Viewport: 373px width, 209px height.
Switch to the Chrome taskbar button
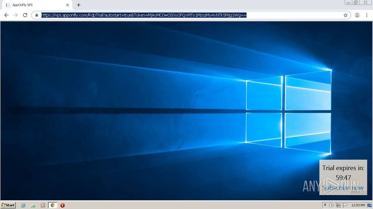(x=52, y=205)
